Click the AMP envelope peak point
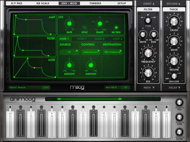The height and width of the screenshot is (142, 190). 16,15
